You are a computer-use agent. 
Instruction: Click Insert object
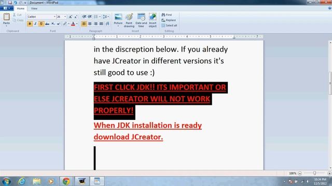153,21
